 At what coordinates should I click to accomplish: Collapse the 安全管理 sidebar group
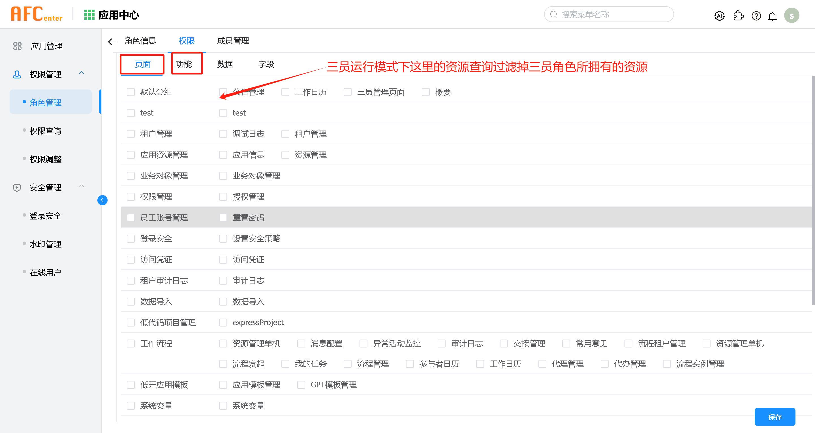[81, 186]
